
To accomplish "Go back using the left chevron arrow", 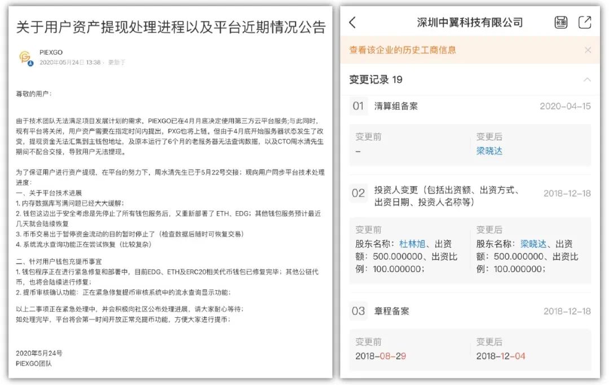I will tap(352, 22).
